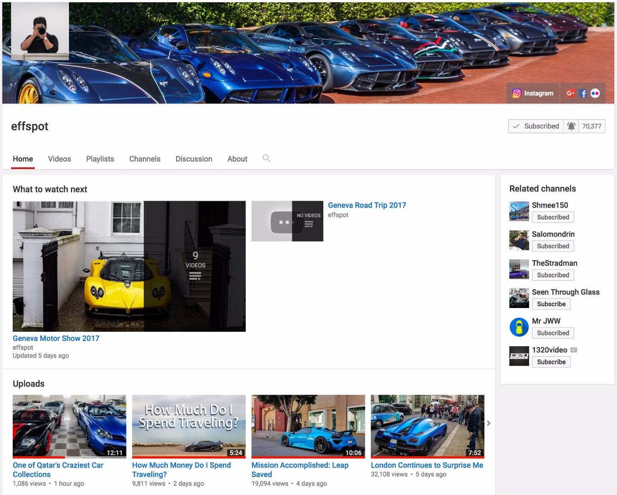Screen dimensions: 617x495
Task: Open the Geneva Road Trip 2017 playlist link
Action: coord(367,205)
